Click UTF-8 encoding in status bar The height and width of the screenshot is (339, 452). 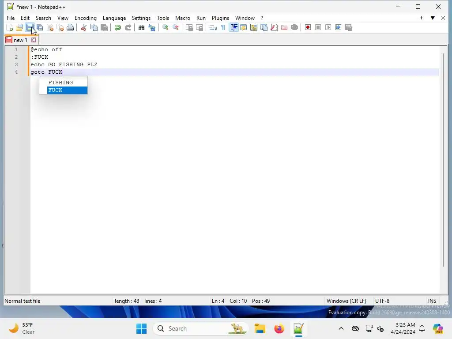[x=382, y=301]
